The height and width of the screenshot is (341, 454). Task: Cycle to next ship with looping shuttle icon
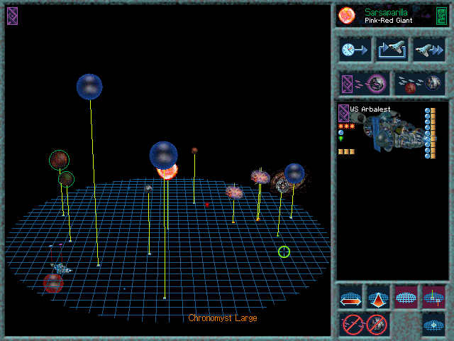392,50
